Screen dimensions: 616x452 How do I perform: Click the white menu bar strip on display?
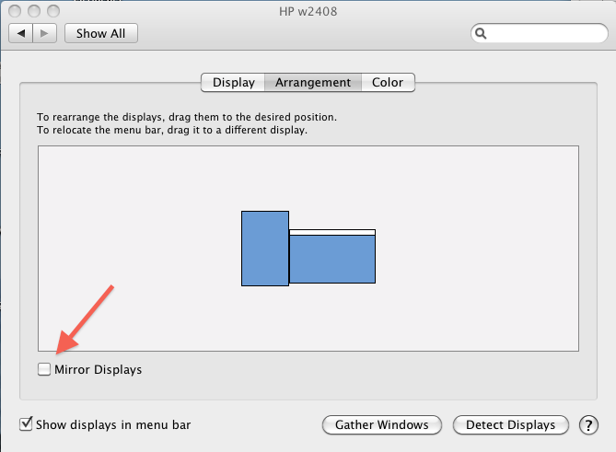[x=332, y=233]
